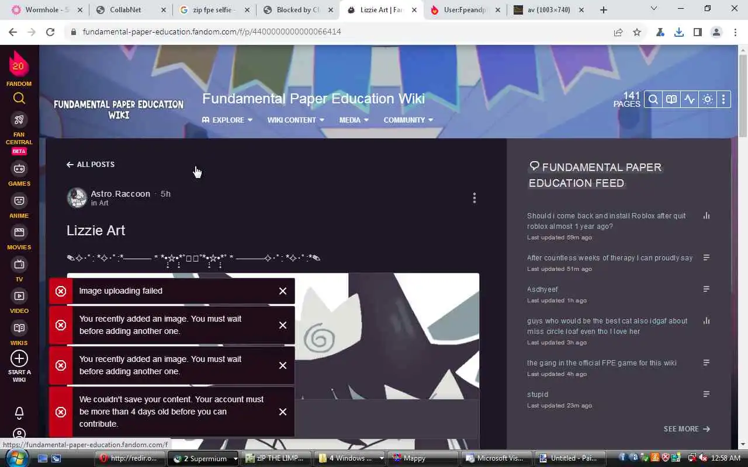Open the sidebar search magnifier
This screenshot has width=748, height=467.
click(19, 98)
